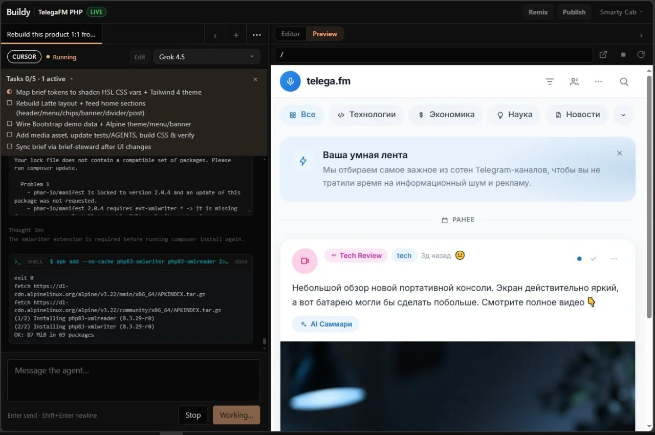655x435 pixels.
Task: Select the "Наука" category chip
Action: (514, 115)
